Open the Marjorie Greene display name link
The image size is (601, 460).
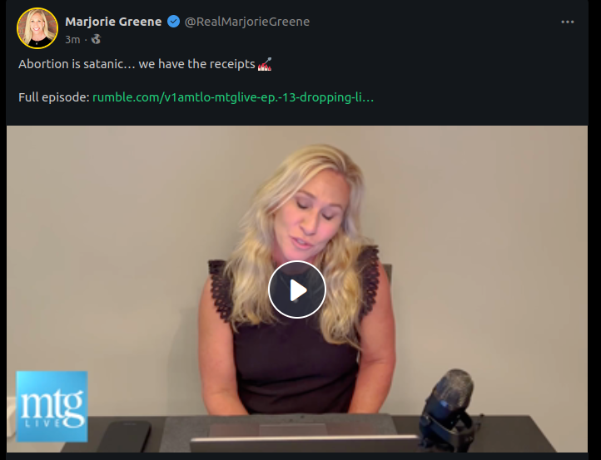click(x=113, y=22)
